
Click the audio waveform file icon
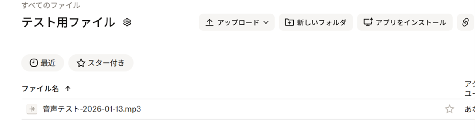click(x=32, y=109)
